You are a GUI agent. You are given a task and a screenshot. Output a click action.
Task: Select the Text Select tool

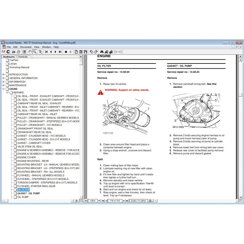[x=40, y=52]
